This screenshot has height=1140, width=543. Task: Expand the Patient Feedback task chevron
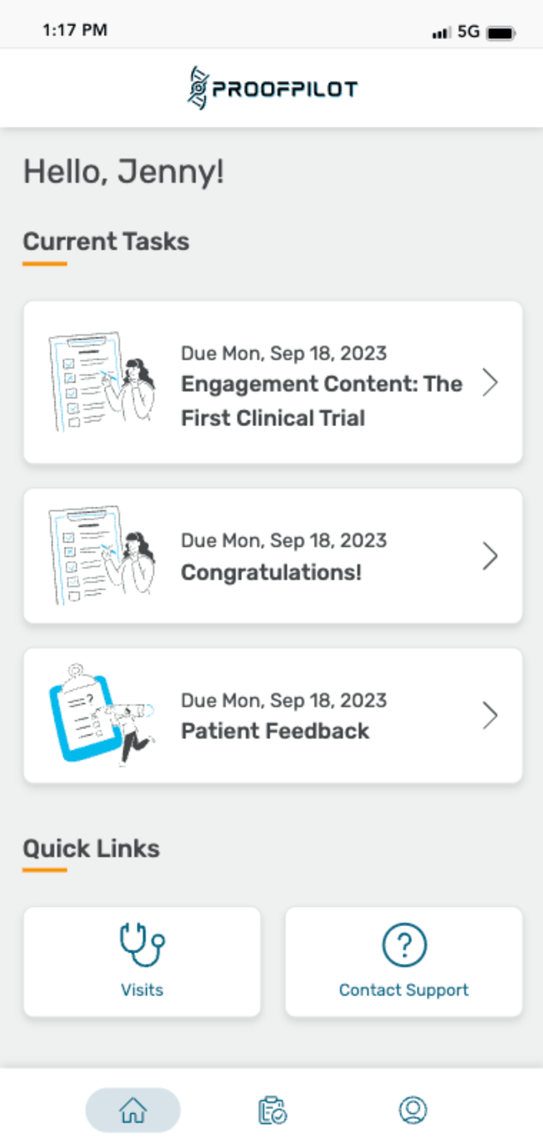[x=490, y=715]
